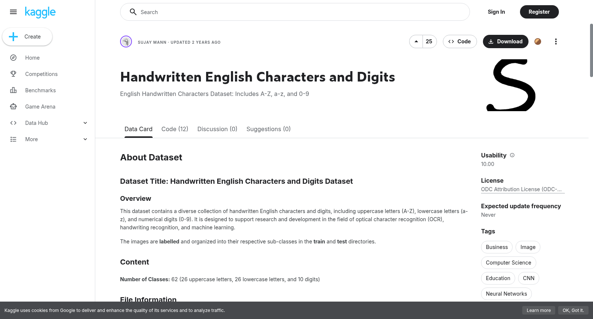Click the Download button

point(506,41)
